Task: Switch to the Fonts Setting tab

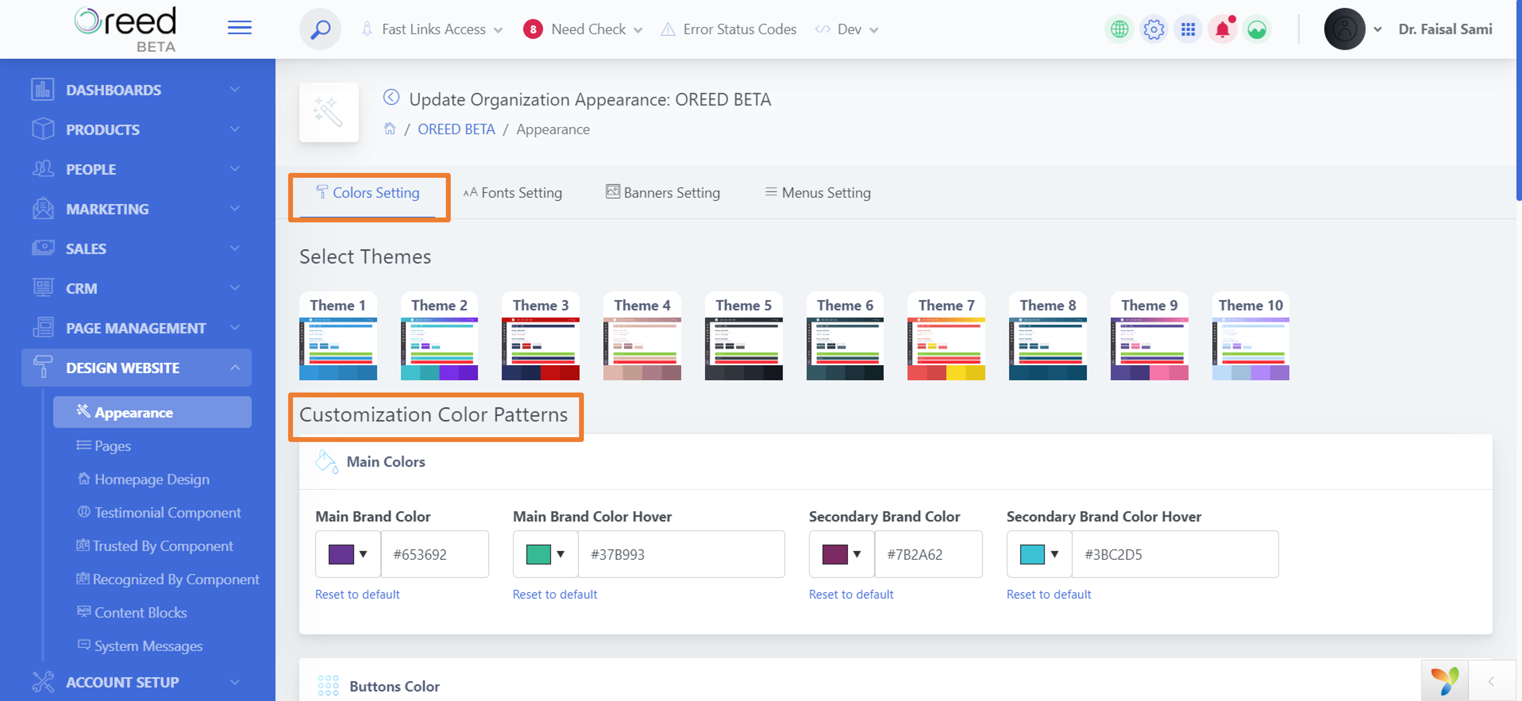Action: 512,193
